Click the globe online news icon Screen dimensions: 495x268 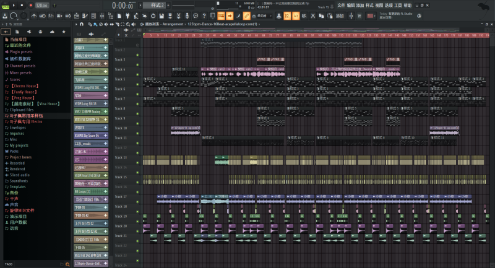tap(419, 16)
